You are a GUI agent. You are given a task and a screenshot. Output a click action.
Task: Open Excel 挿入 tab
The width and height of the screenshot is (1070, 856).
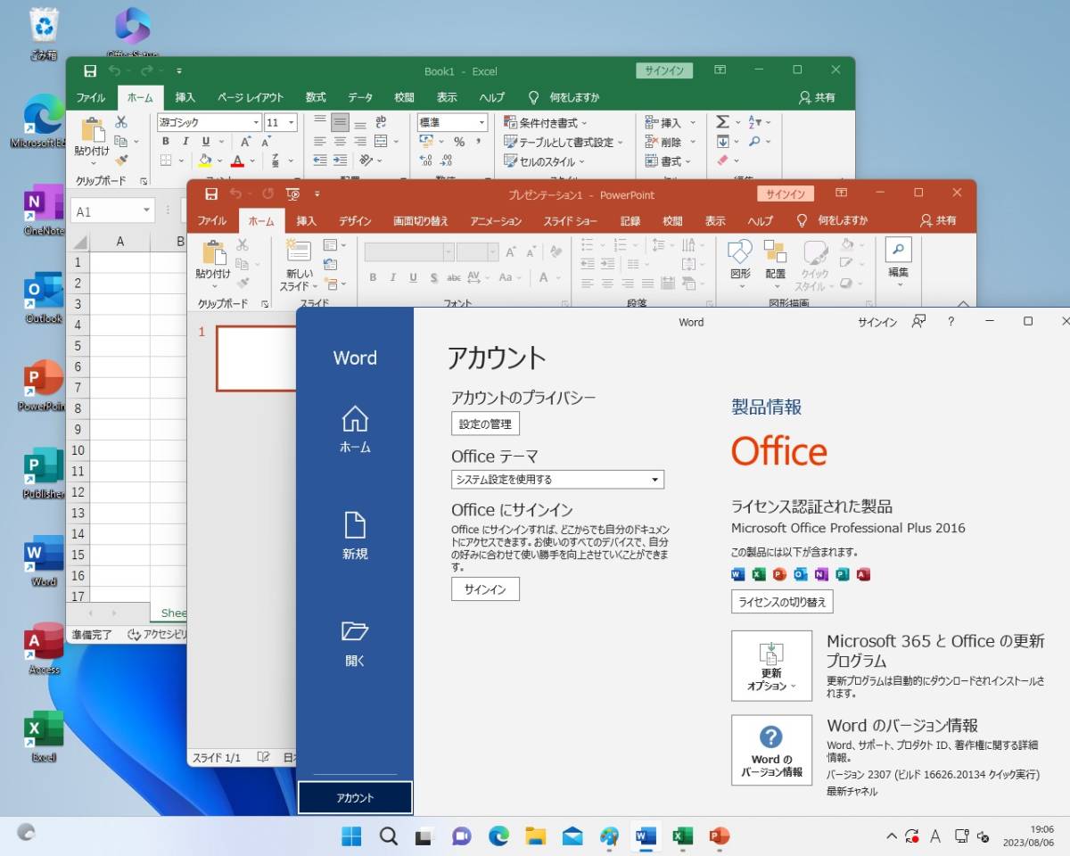pos(185,97)
